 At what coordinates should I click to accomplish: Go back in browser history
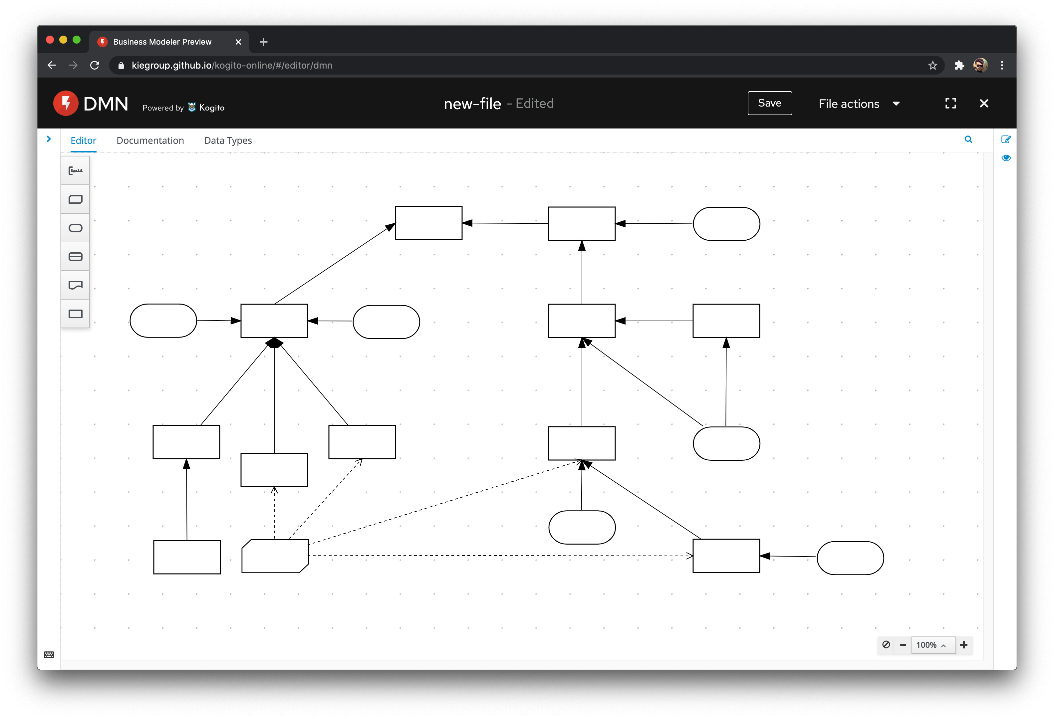[x=52, y=65]
